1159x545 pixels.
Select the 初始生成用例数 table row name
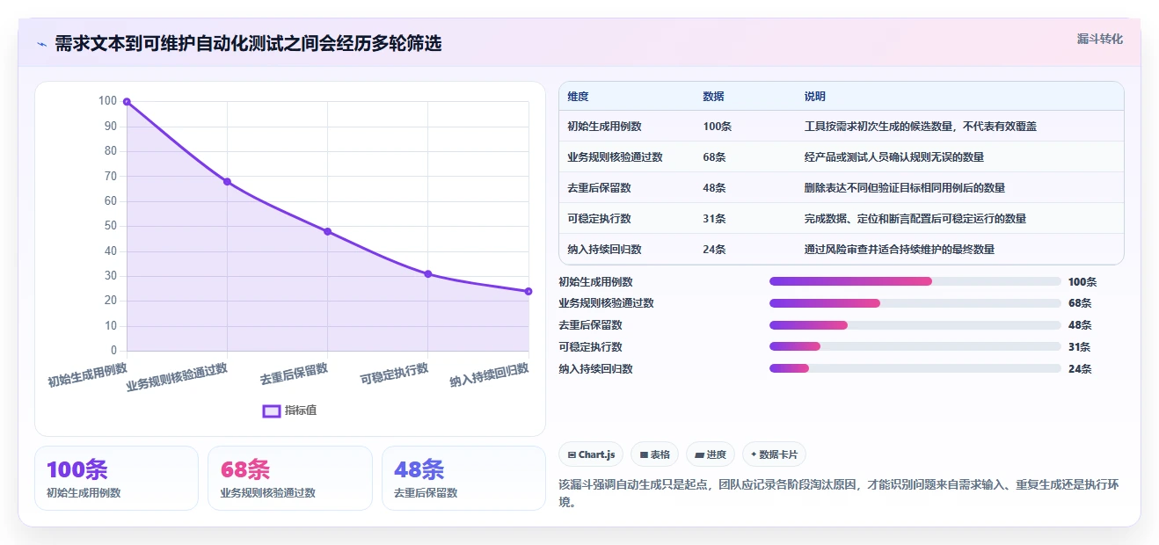[x=604, y=127]
